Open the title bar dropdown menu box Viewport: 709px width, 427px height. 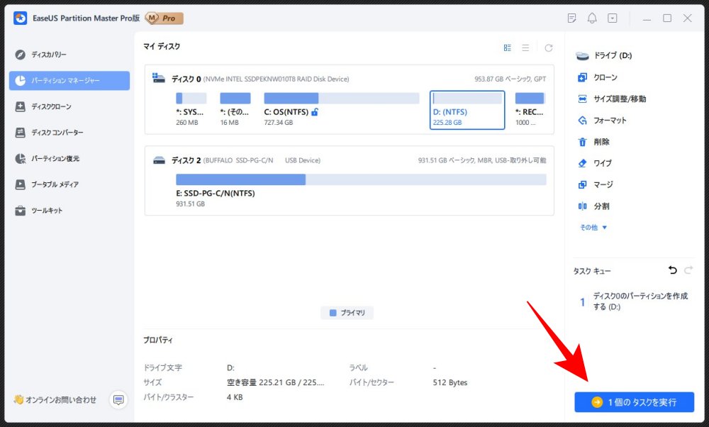click(x=613, y=18)
